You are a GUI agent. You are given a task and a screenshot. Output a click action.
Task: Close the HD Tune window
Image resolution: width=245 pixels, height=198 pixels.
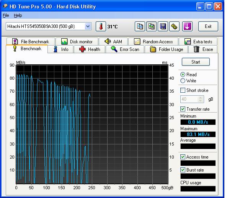[218, 7]
